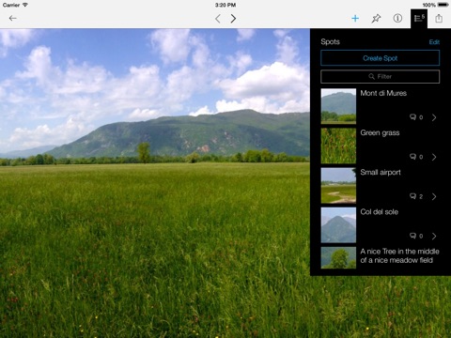
Task: Open the info circle icon
Action: [397, 19]
